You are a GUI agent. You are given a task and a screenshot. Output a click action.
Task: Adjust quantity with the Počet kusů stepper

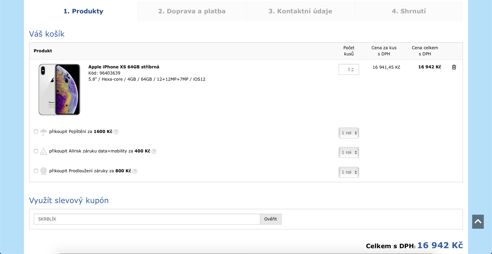click(352, 69)
